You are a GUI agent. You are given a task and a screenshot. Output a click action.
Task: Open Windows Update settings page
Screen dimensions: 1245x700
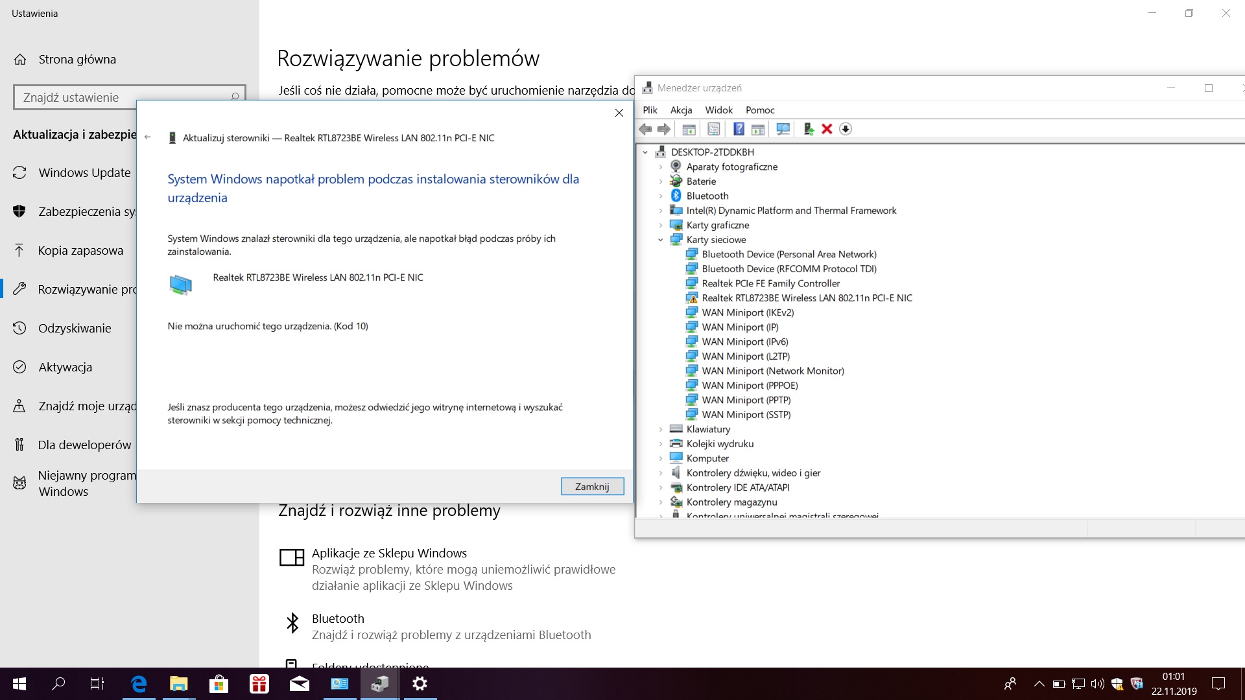coord(84,173)
